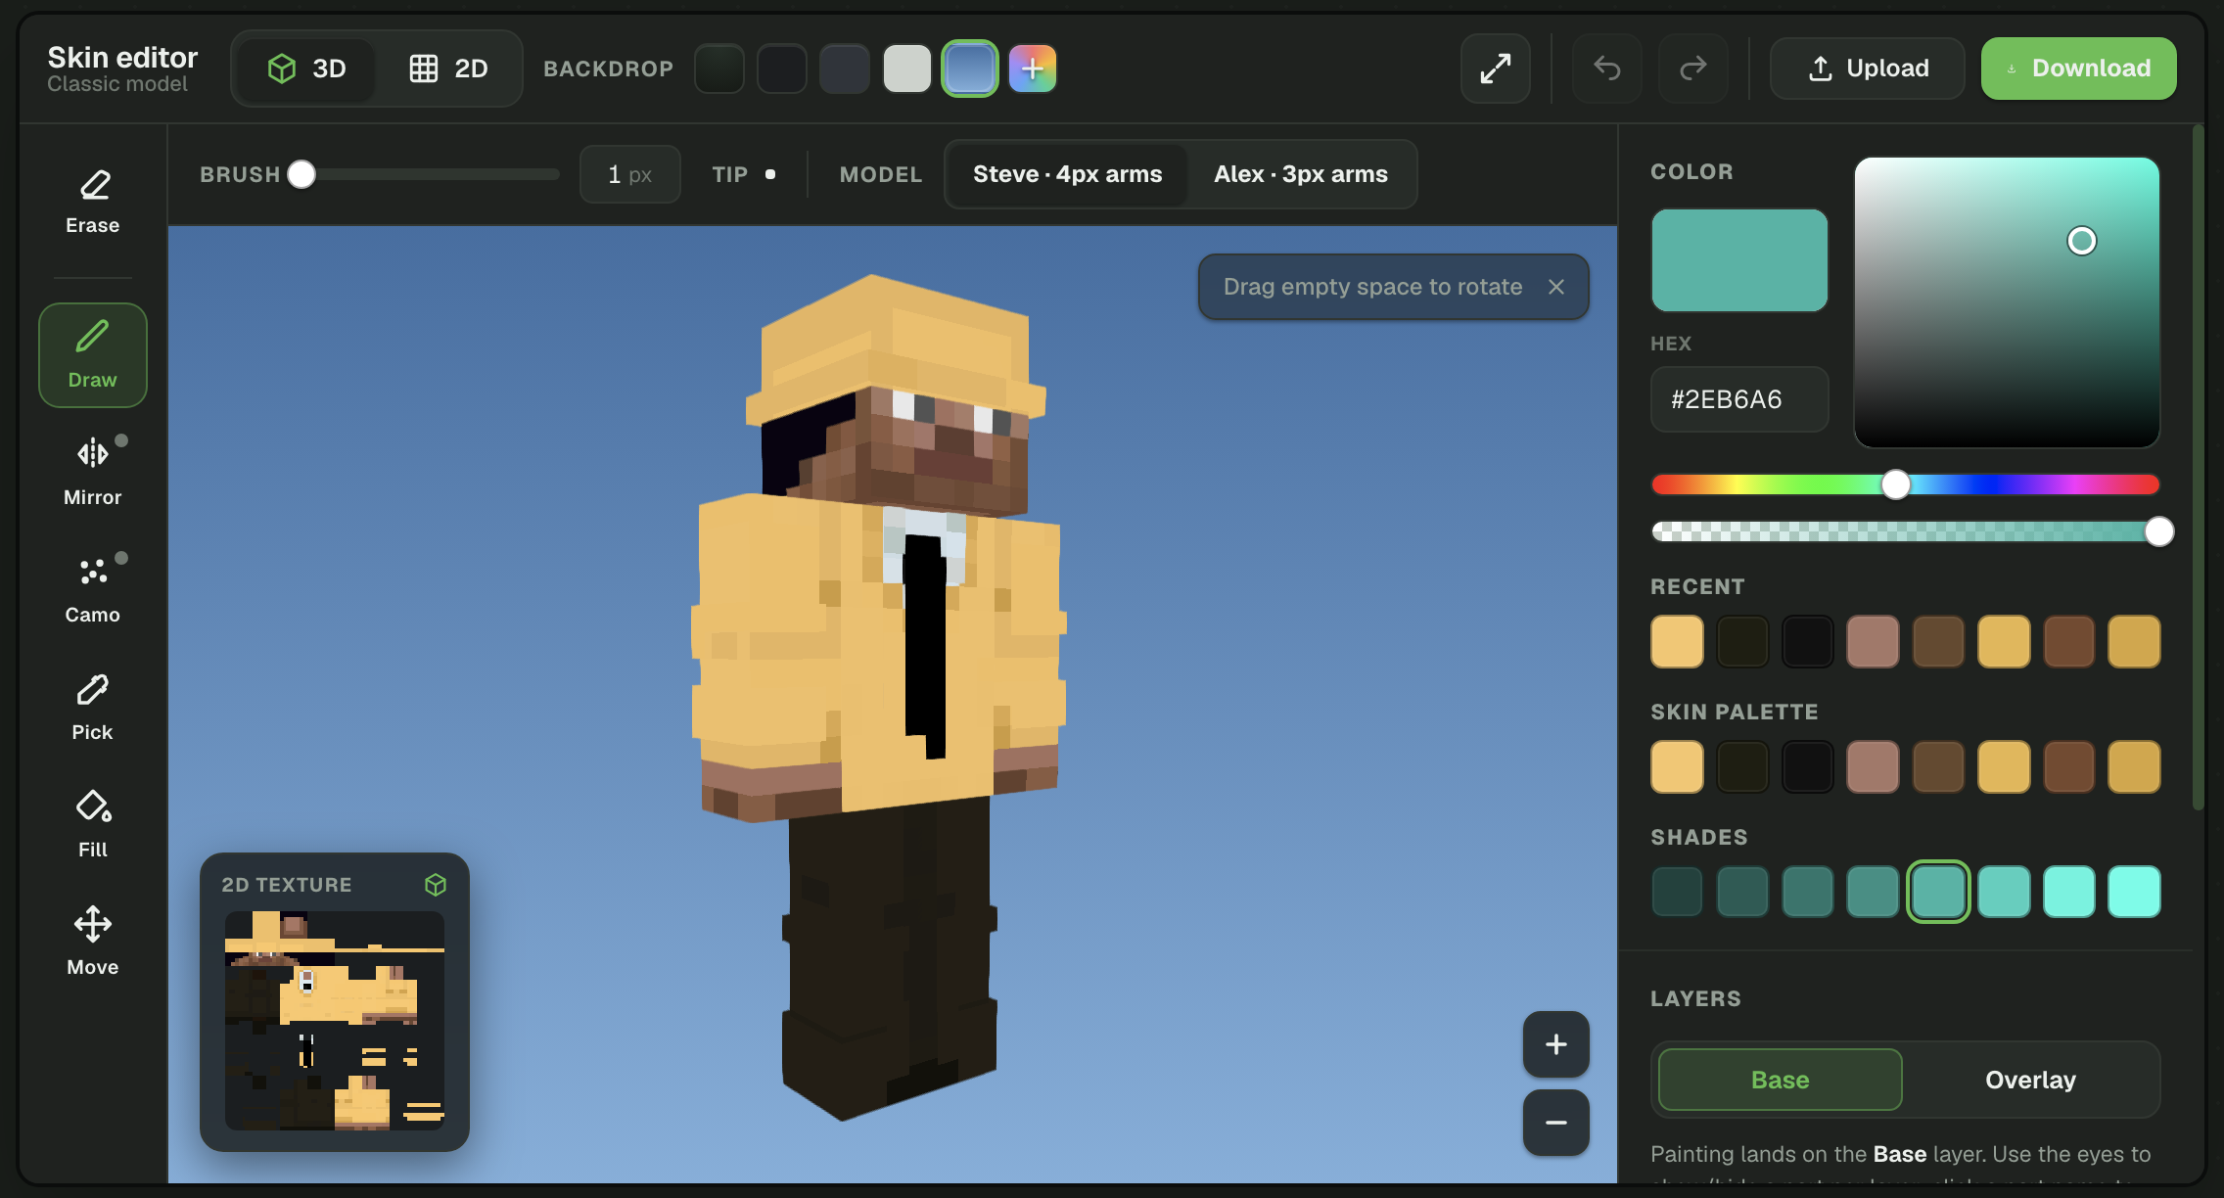Select the darkest teal shade swatch

point(1677,892)
